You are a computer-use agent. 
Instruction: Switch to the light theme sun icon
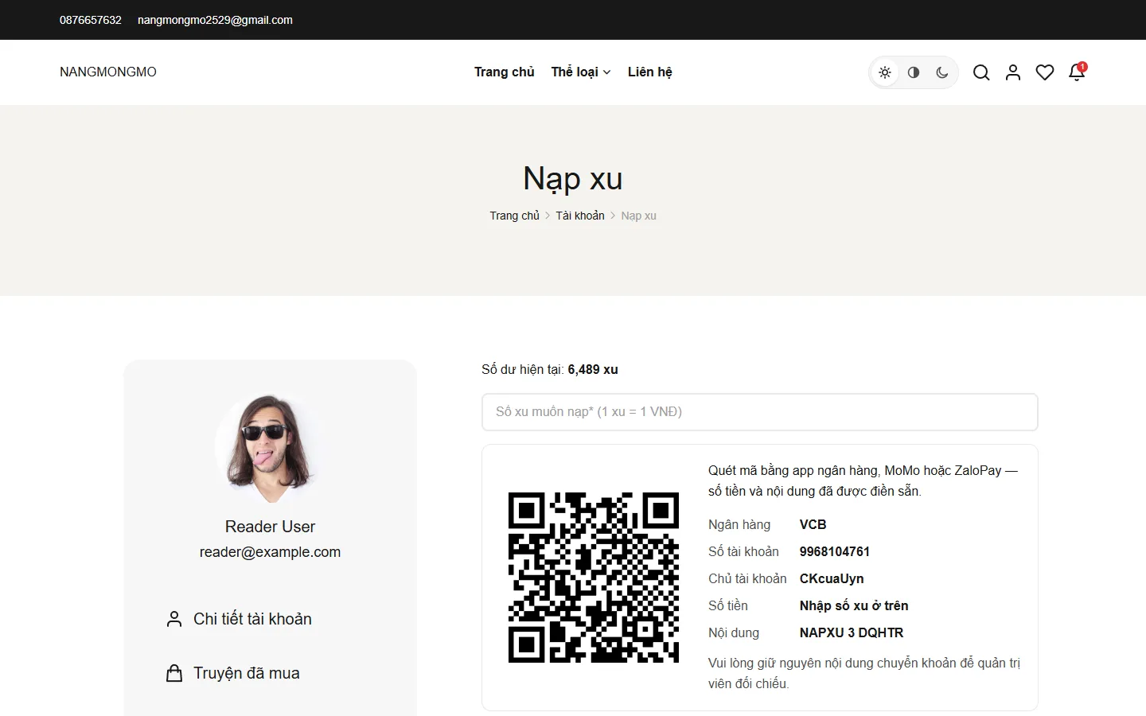coord(885,72)
